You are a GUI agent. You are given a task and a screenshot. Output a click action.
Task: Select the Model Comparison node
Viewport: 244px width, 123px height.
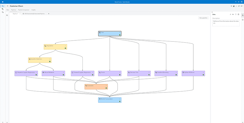110,100
